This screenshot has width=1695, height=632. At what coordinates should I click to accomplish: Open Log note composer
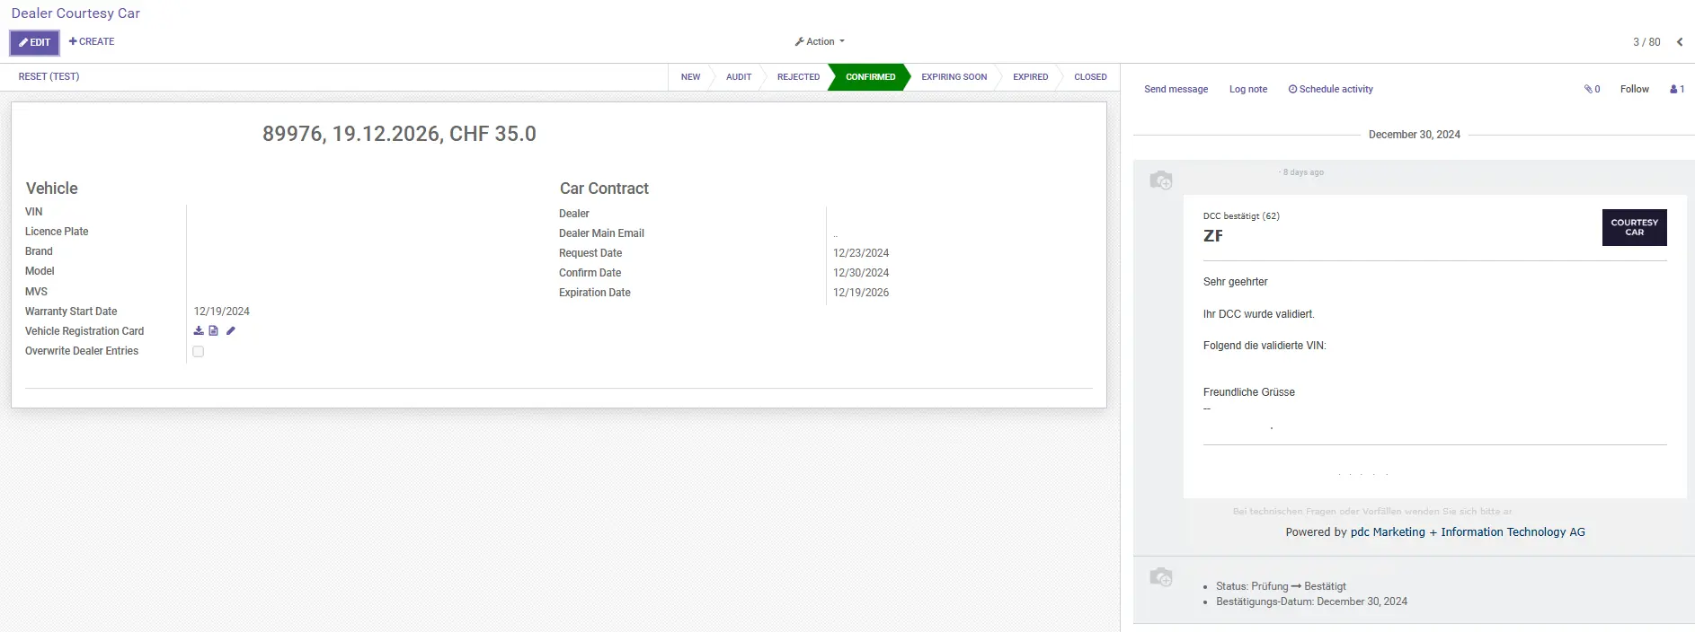pyautogui.click(x=1248, y=89)
